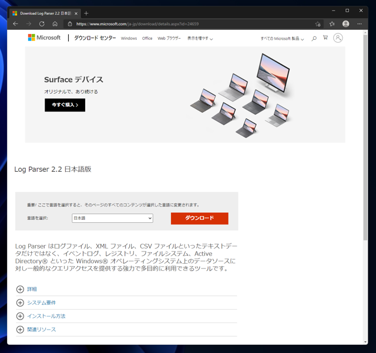Viewport: 376px width, 353px height.
Task: Open the browser home page icon
Action: click(x=55, y=23)
